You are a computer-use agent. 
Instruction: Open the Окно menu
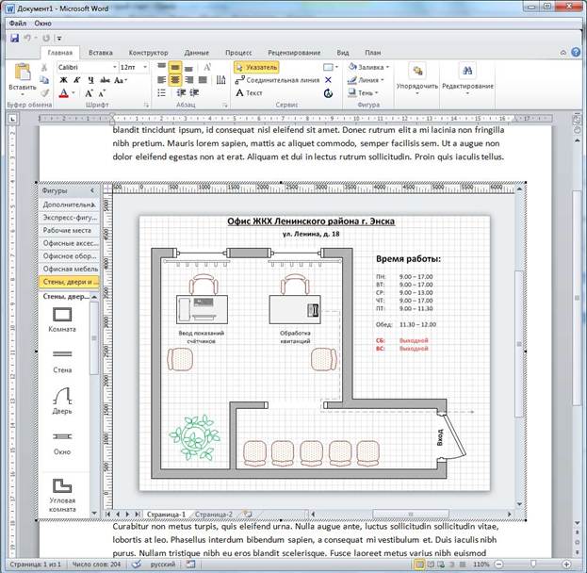(x=42, y=24)
